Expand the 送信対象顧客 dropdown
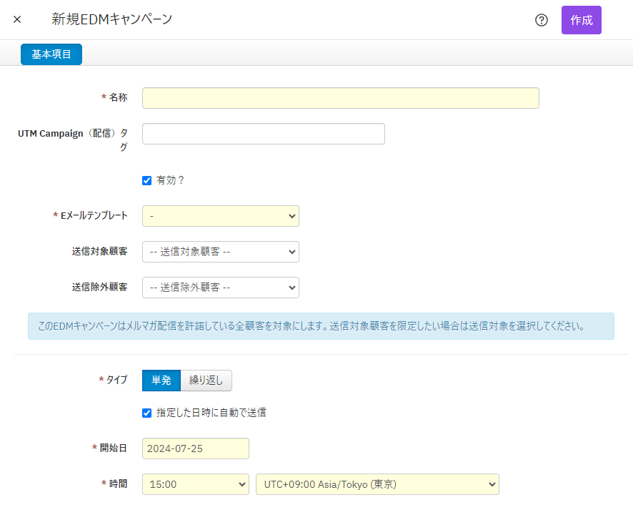 tap(220, 252)
